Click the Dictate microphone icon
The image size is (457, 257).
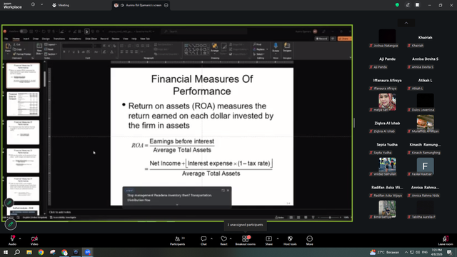[x=276, y=46]
